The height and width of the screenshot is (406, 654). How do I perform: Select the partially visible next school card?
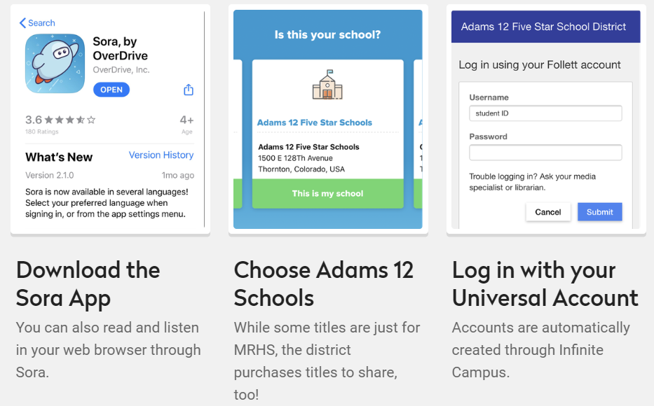point(418,134)
